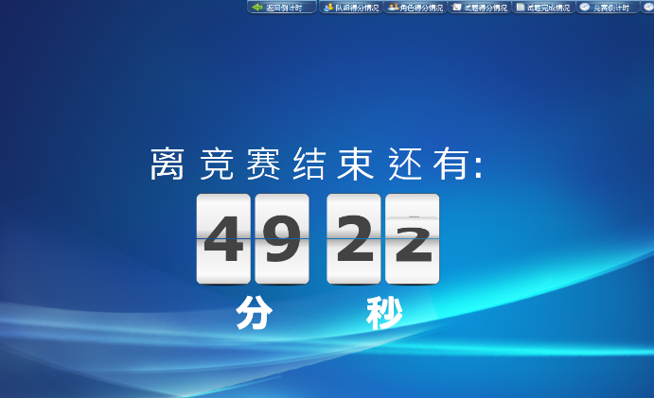
Task: Click the seconds tens digit flip card
Action: [354, 239]
